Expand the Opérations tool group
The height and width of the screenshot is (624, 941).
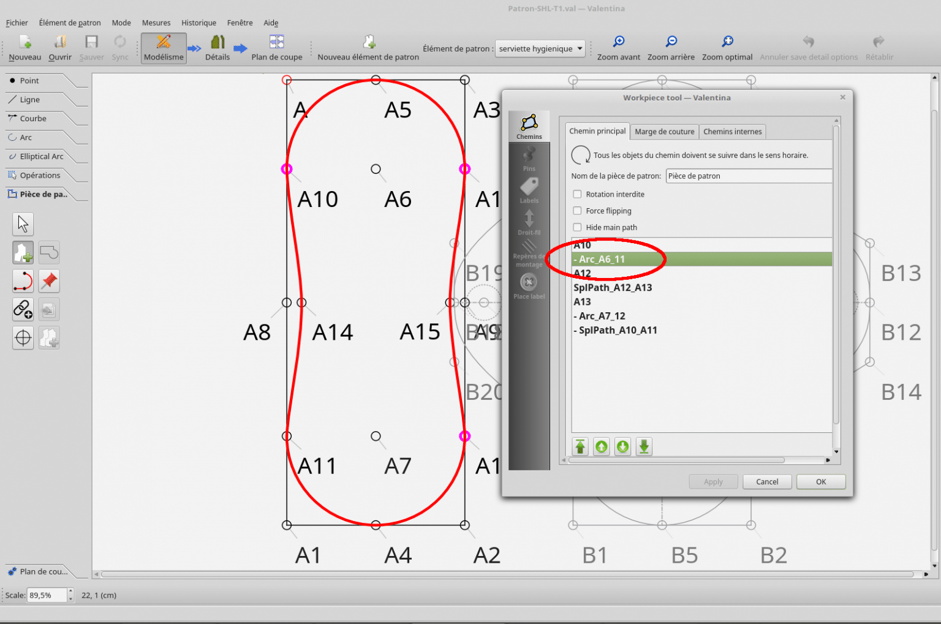[x=40, y=176]
